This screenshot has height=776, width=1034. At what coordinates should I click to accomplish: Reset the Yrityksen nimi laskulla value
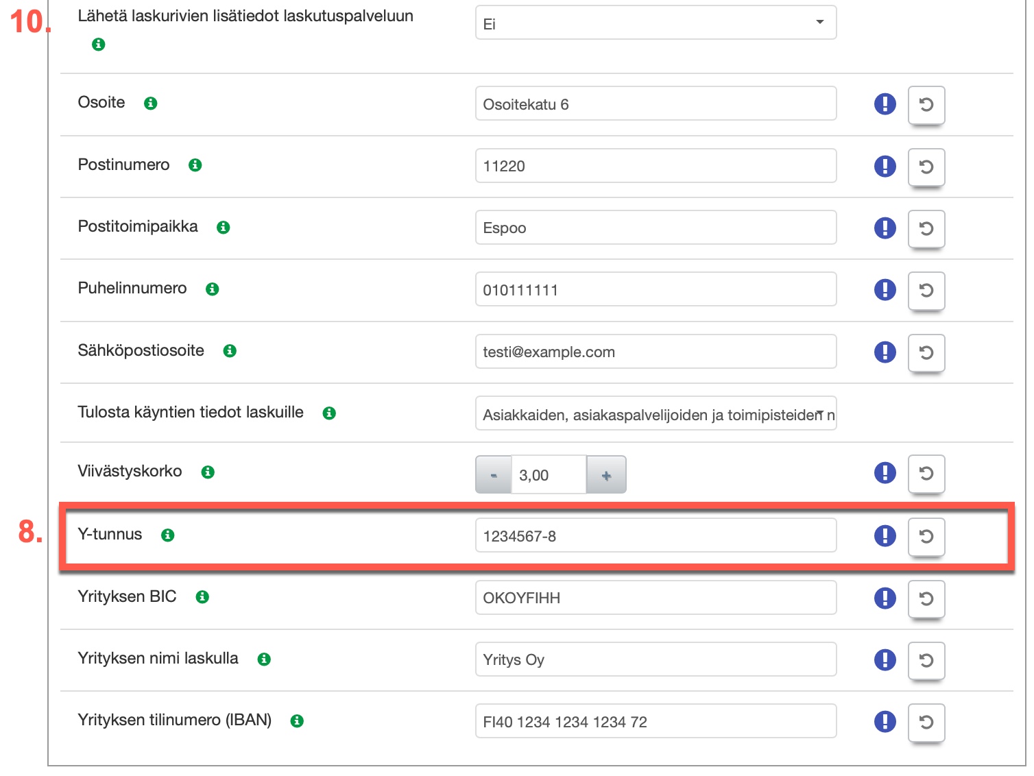(x=926, y=660)
